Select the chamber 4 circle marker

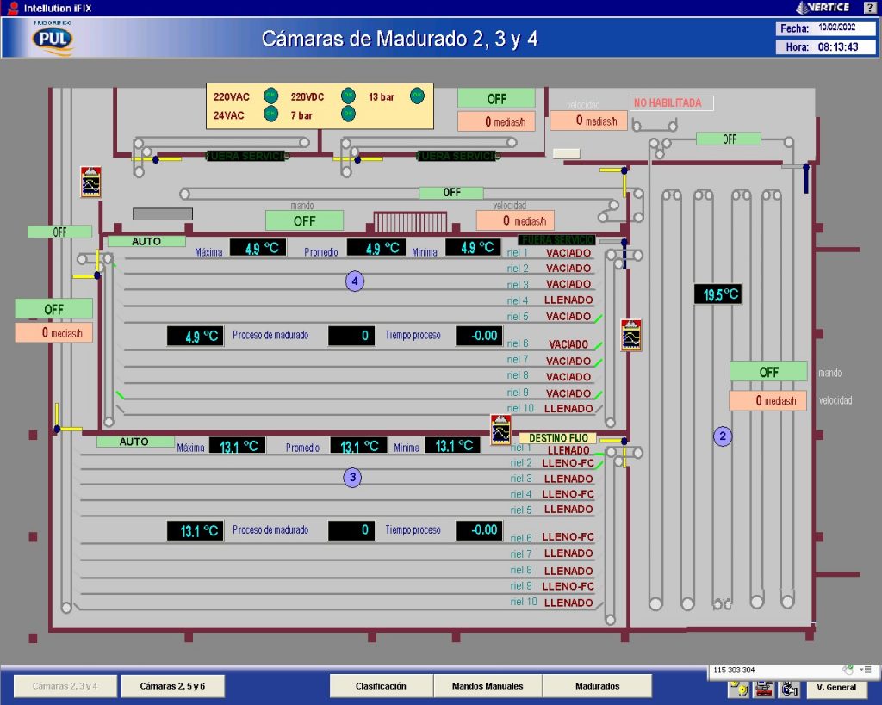(x=355, y=281)
